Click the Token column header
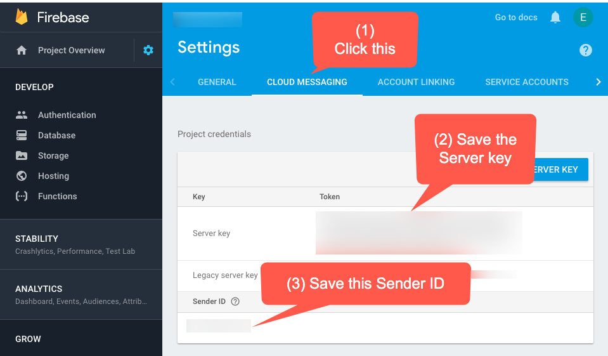Viewport: 608px width, 356px height. point(330,197)
